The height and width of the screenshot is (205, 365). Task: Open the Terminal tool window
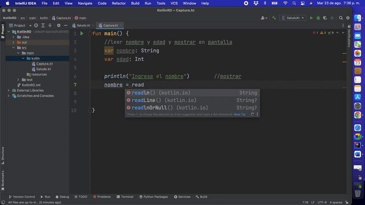[x=125, y=196]
